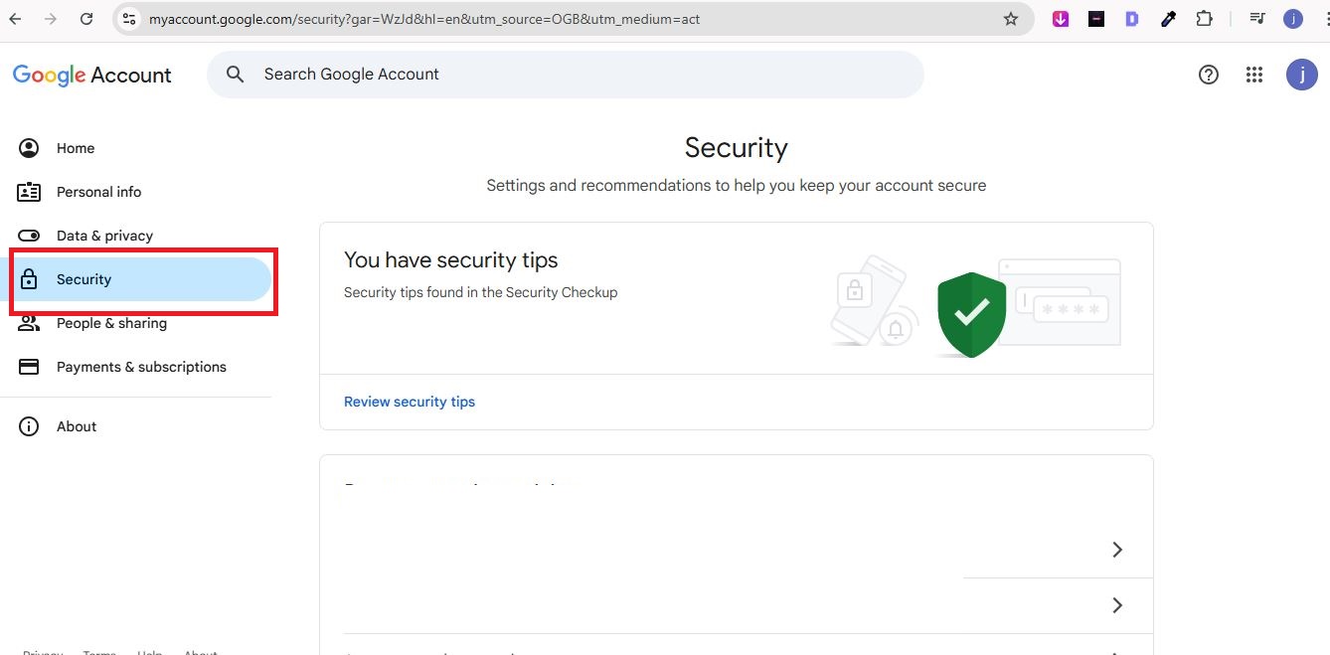Open the media playback controls in the browser
The height and width of the screenshot is (655, 1330).
(1256, 18)
